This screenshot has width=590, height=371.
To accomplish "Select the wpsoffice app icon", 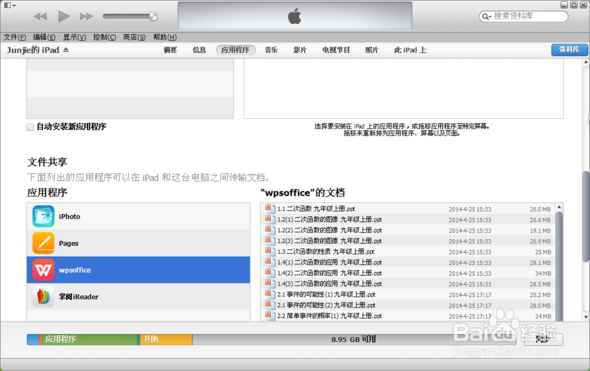I will pos(43,270).
